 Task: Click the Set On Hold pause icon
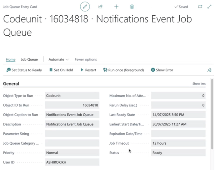51,70
